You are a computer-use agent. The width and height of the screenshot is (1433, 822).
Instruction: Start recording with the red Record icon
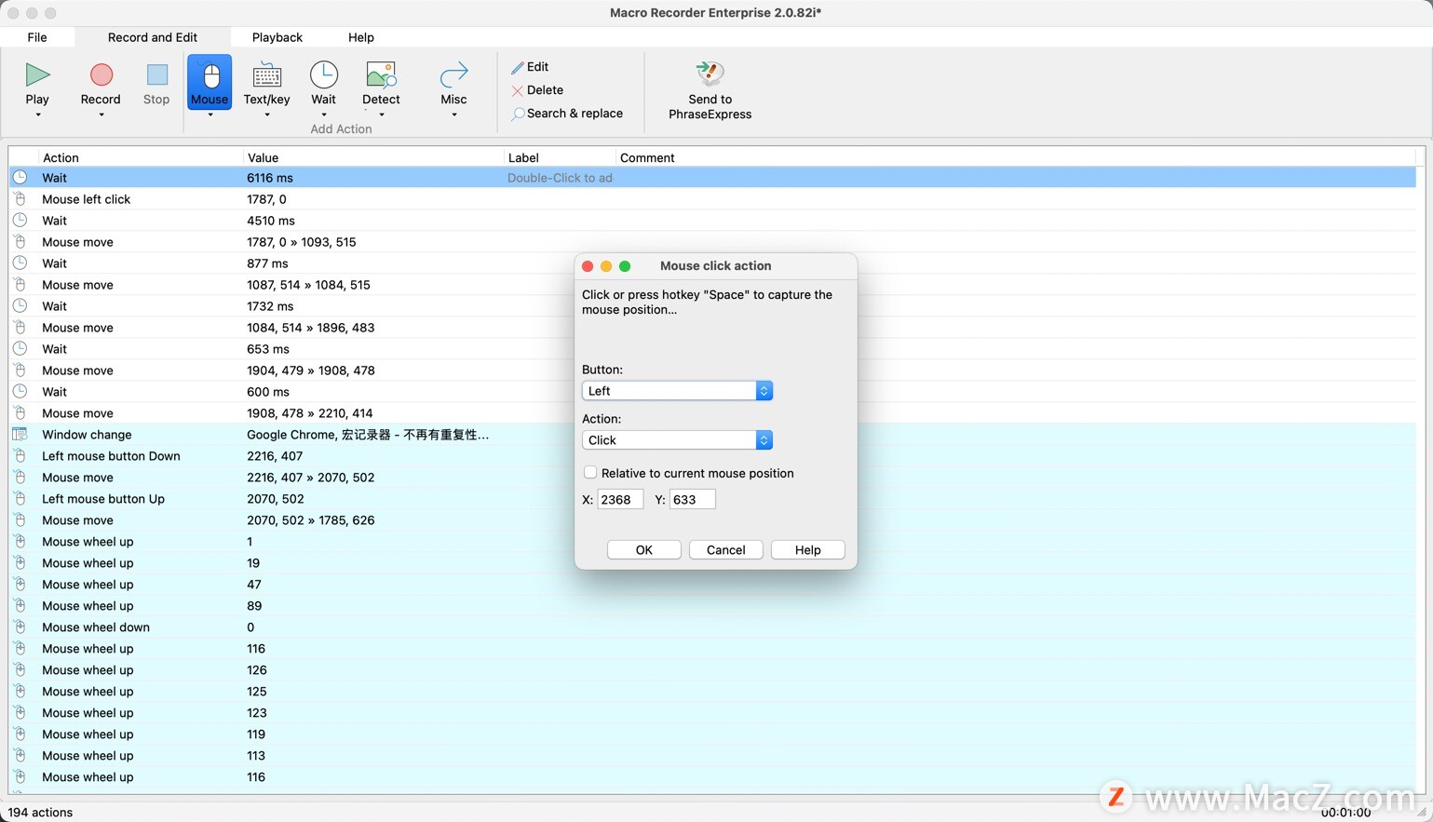tap(101, 75)
